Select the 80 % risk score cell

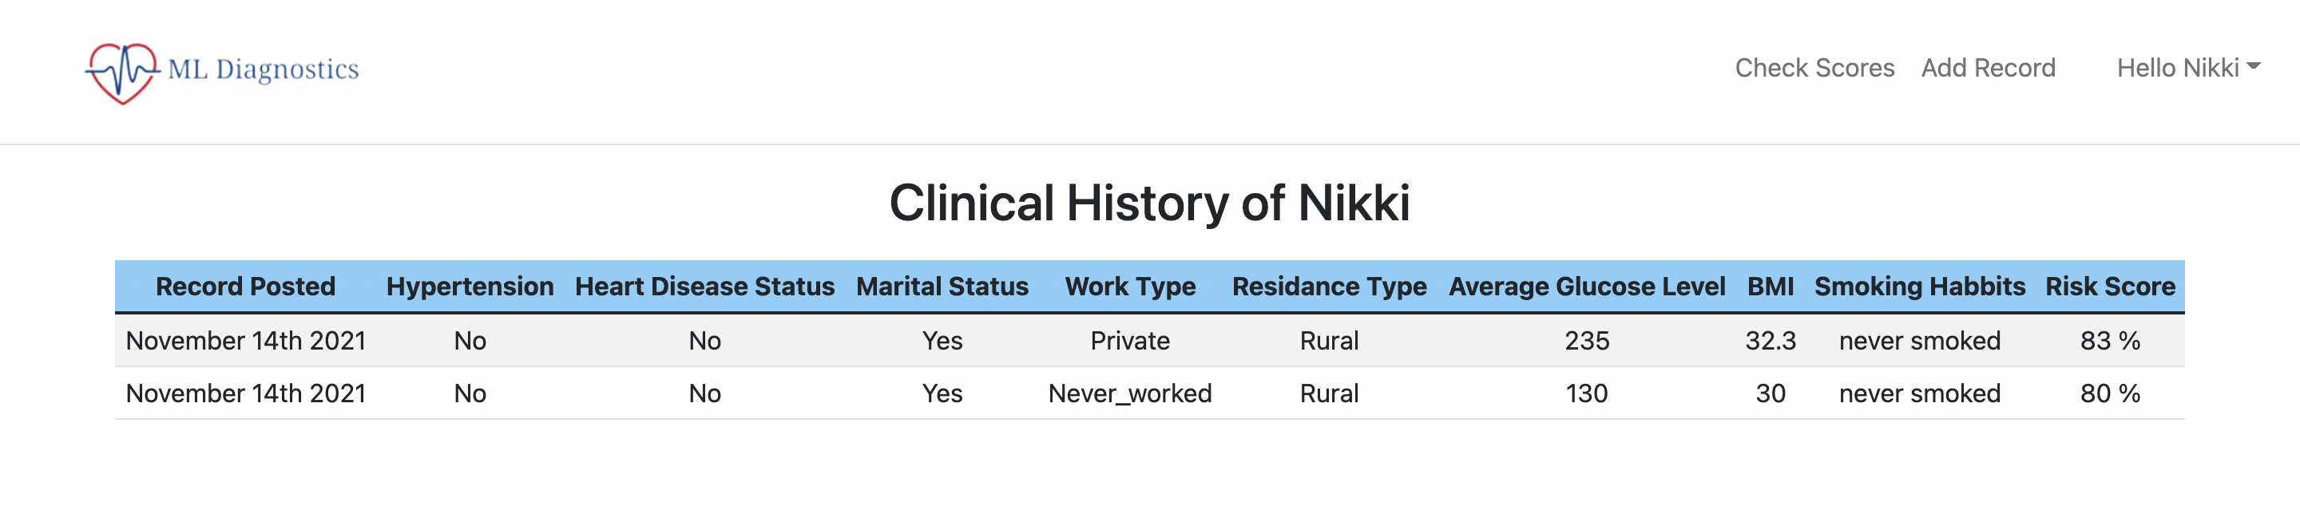2111,393
